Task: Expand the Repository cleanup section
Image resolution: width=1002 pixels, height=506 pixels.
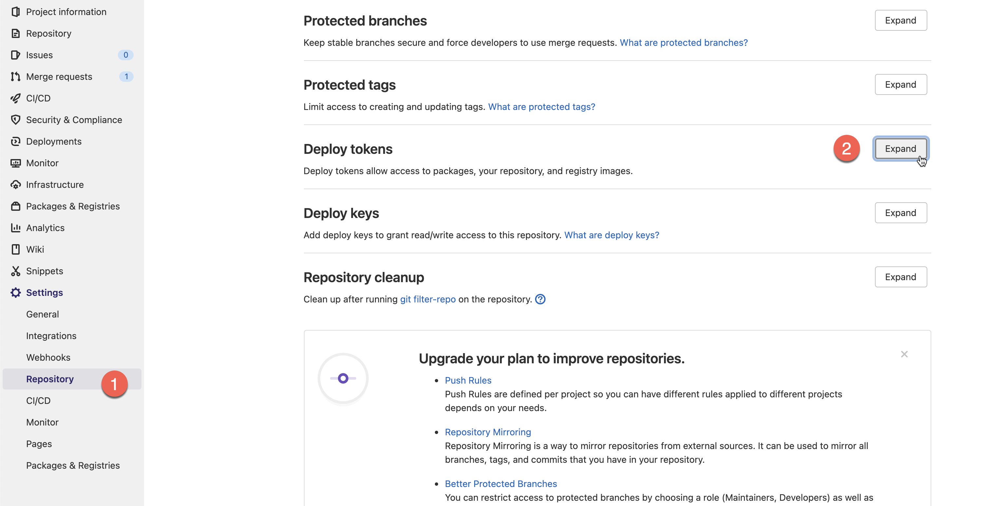Action: pos(900,277)
